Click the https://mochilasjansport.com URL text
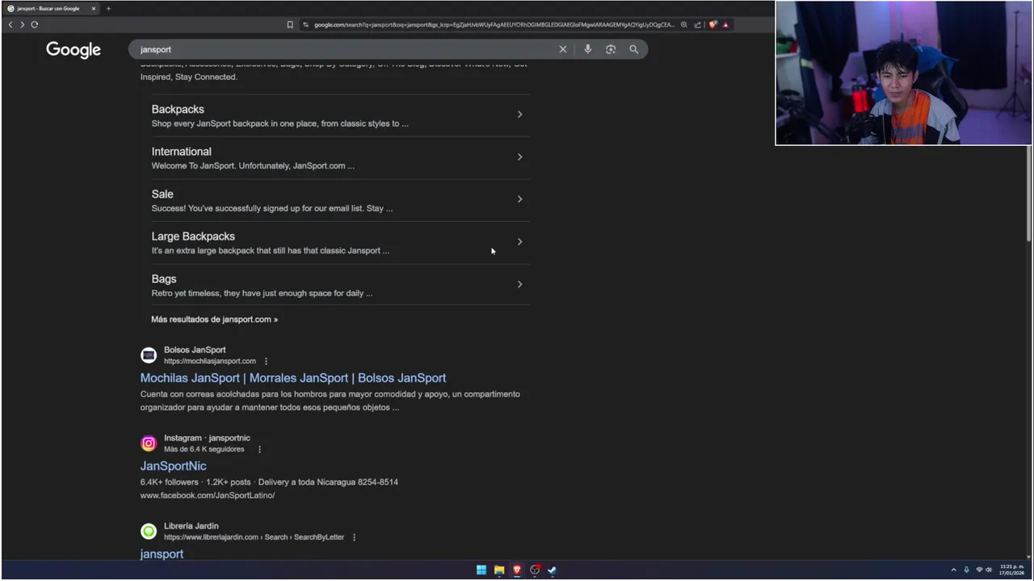This screenshot has width=1034, height=581. (210, 361)
